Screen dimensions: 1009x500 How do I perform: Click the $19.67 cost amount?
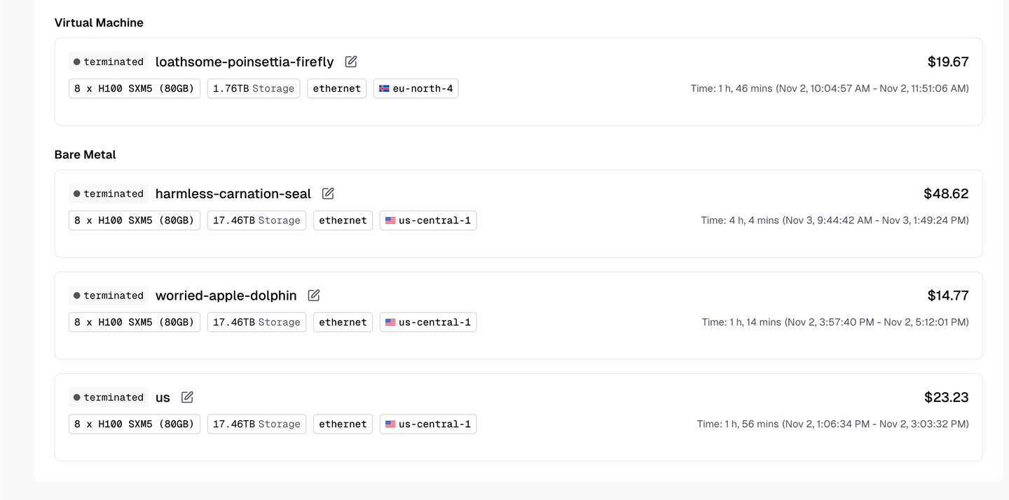[948, 62]
